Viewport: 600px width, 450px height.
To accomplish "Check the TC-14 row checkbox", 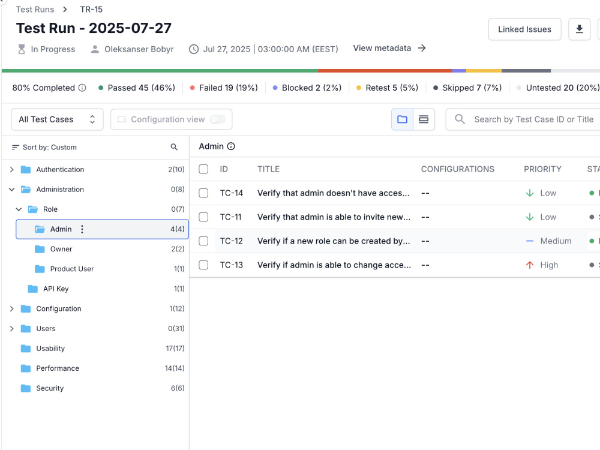I will (203, 193).
